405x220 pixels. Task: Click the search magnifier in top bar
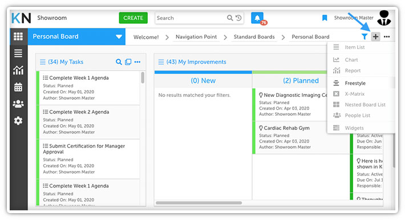click(x=230, y=18)
